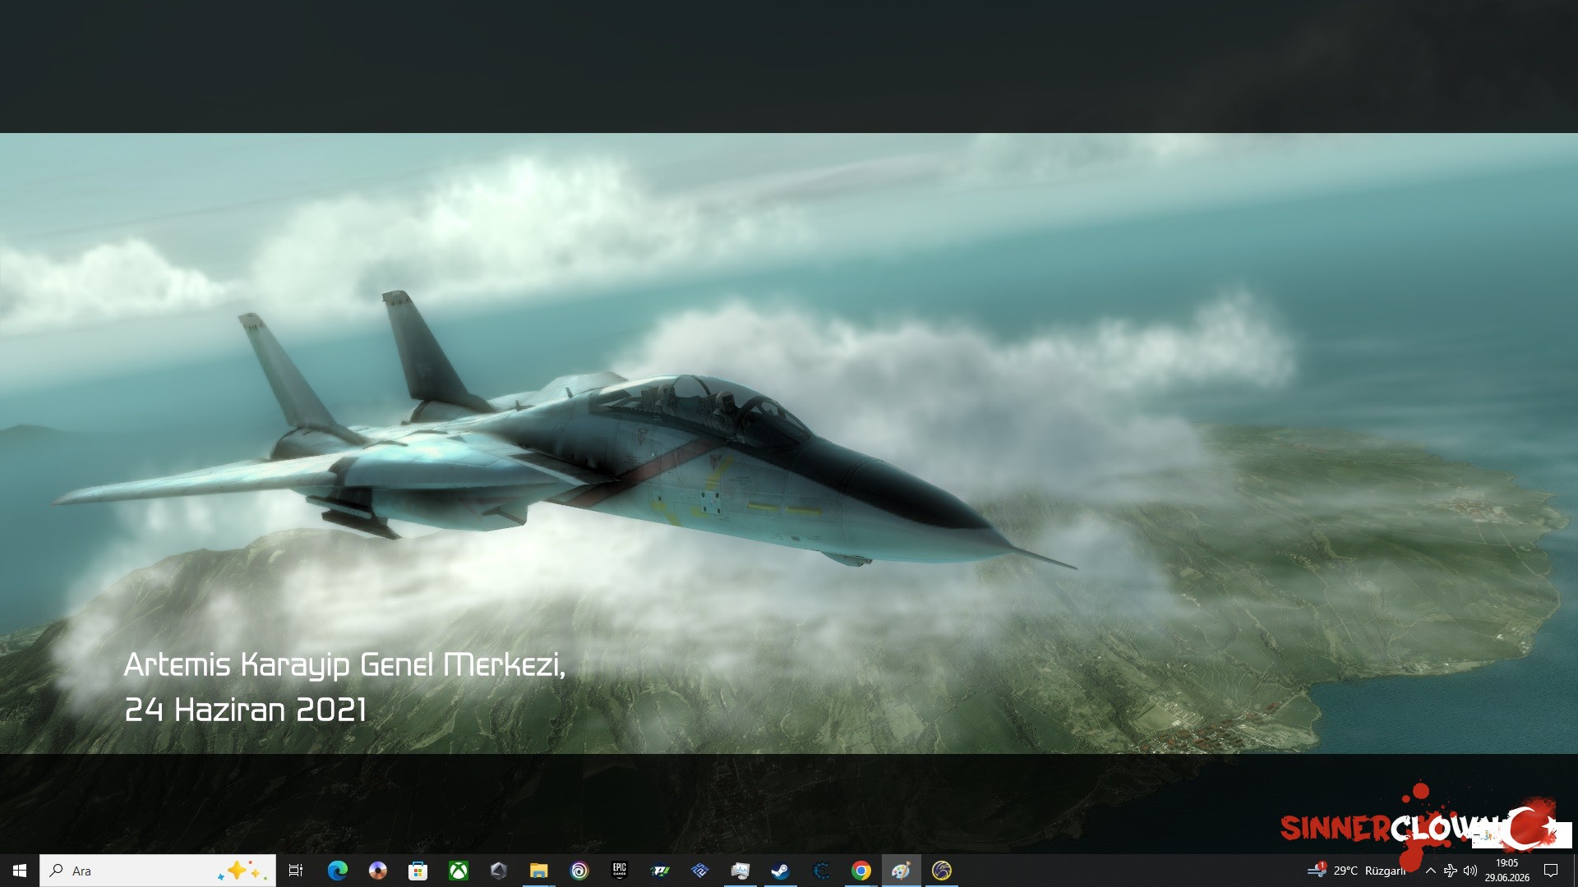Launch Ubisoft Connect from the taskbar
Screen dimensions: 1578x887
tap(579, 871)
